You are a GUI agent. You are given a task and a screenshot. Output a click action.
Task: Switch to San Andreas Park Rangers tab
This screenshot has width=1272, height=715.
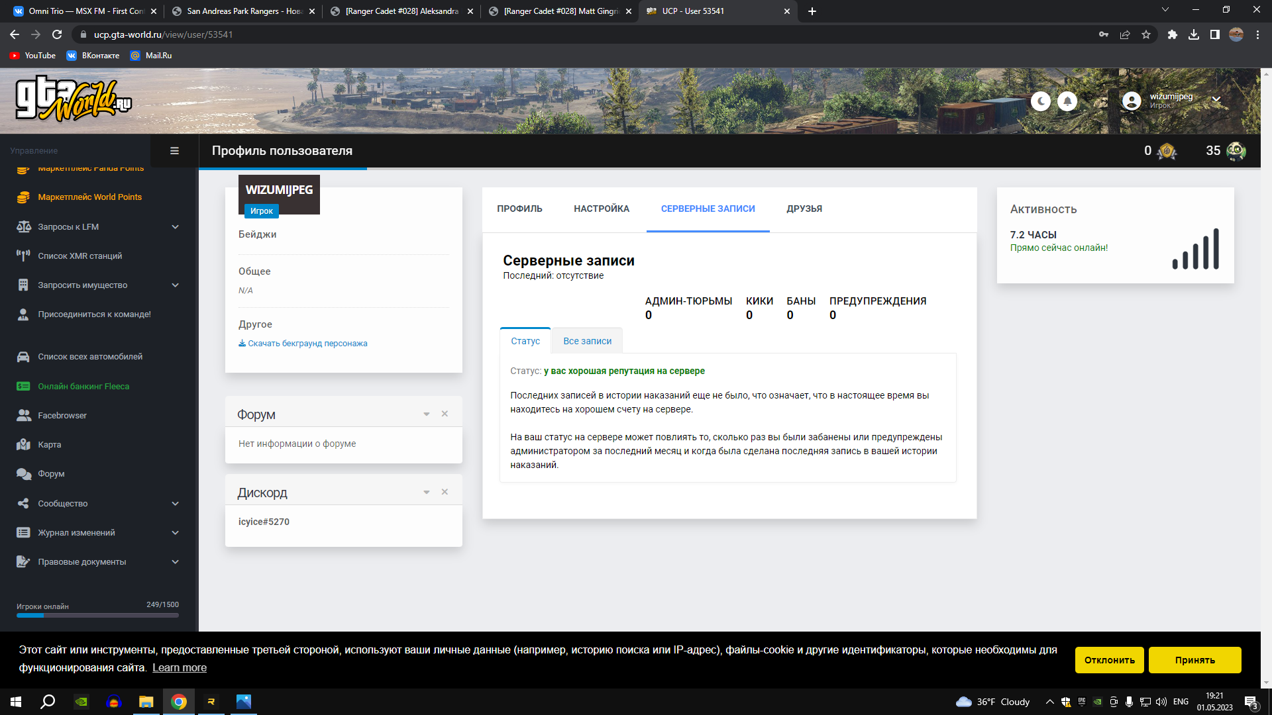point(242,11)
